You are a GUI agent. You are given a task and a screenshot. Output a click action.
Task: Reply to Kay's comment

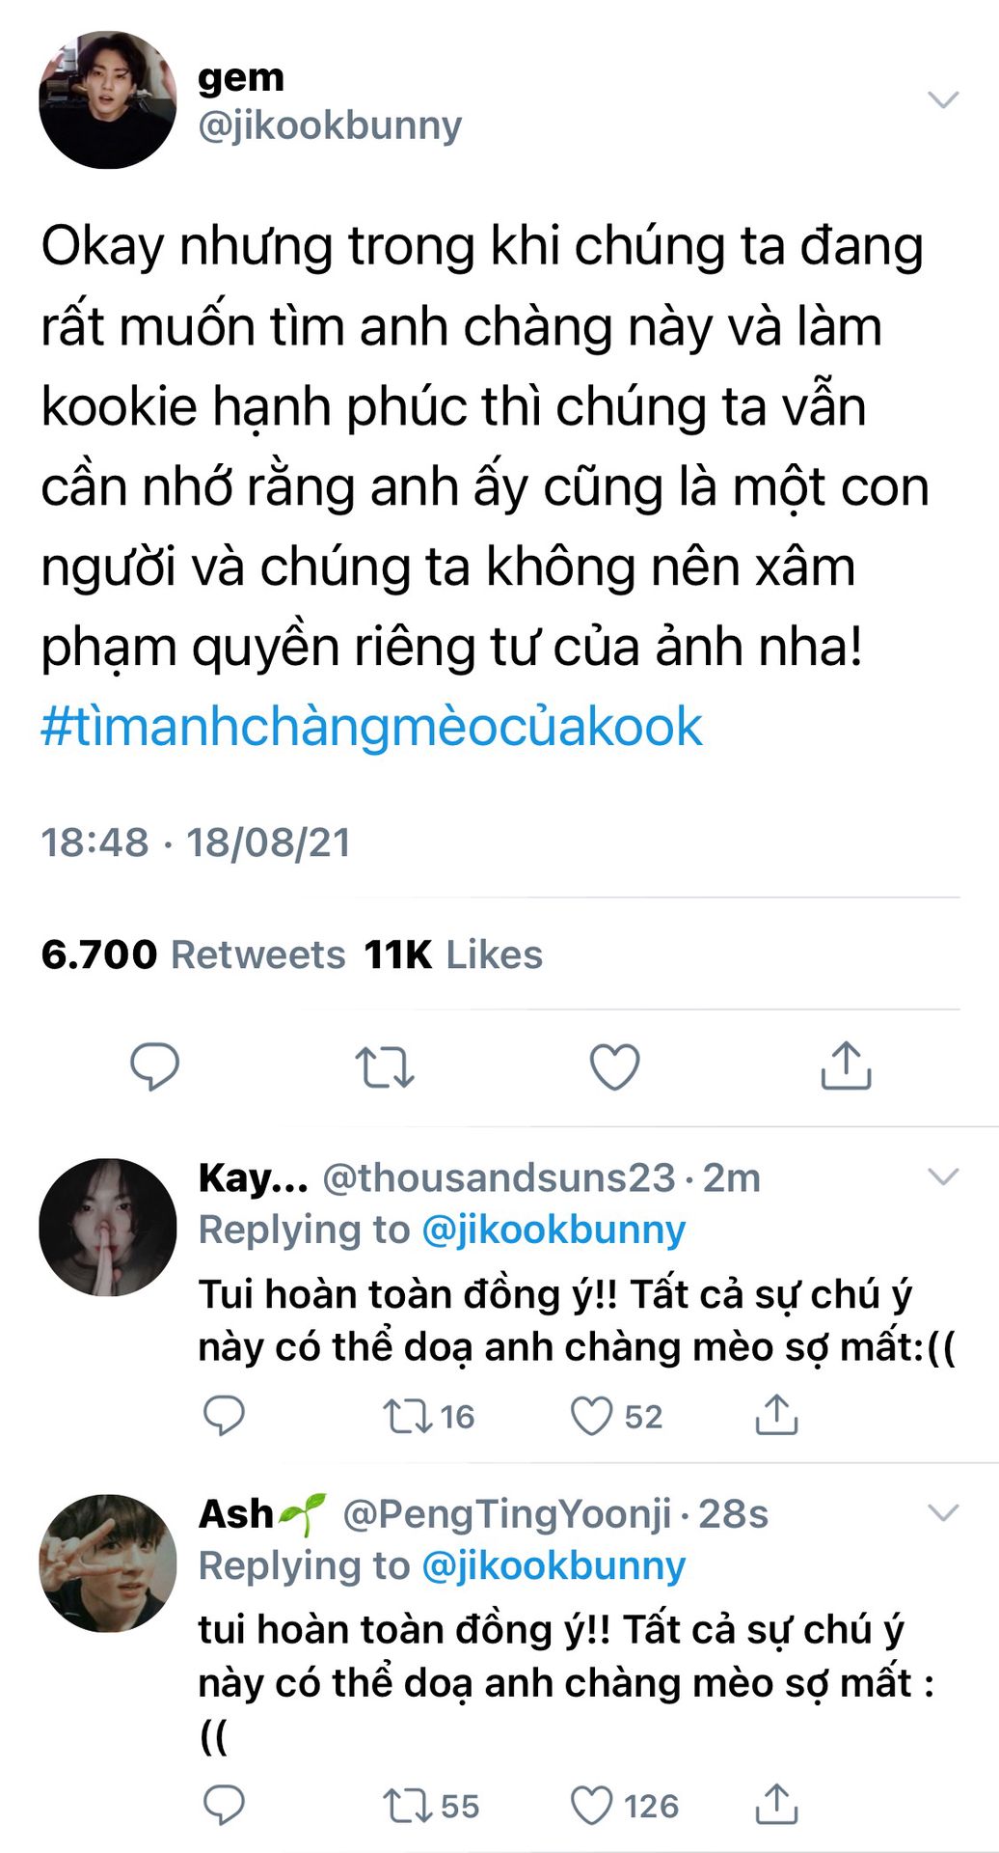click(x=224, y=1416)
